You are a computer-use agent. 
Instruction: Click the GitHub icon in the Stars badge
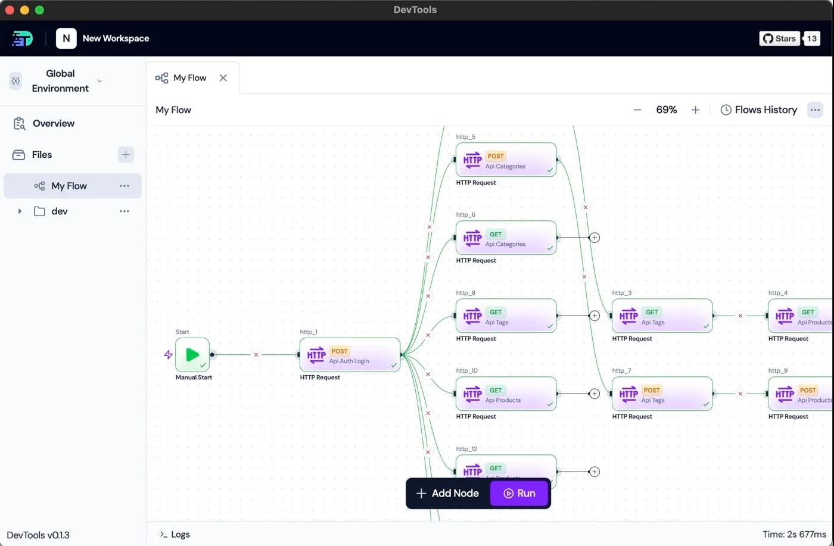click(768, 38)
